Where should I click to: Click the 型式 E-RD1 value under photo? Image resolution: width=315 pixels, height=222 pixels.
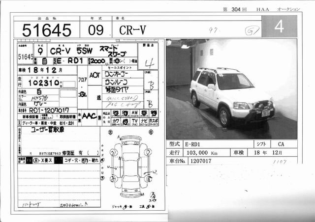click(x=192, y=144)
